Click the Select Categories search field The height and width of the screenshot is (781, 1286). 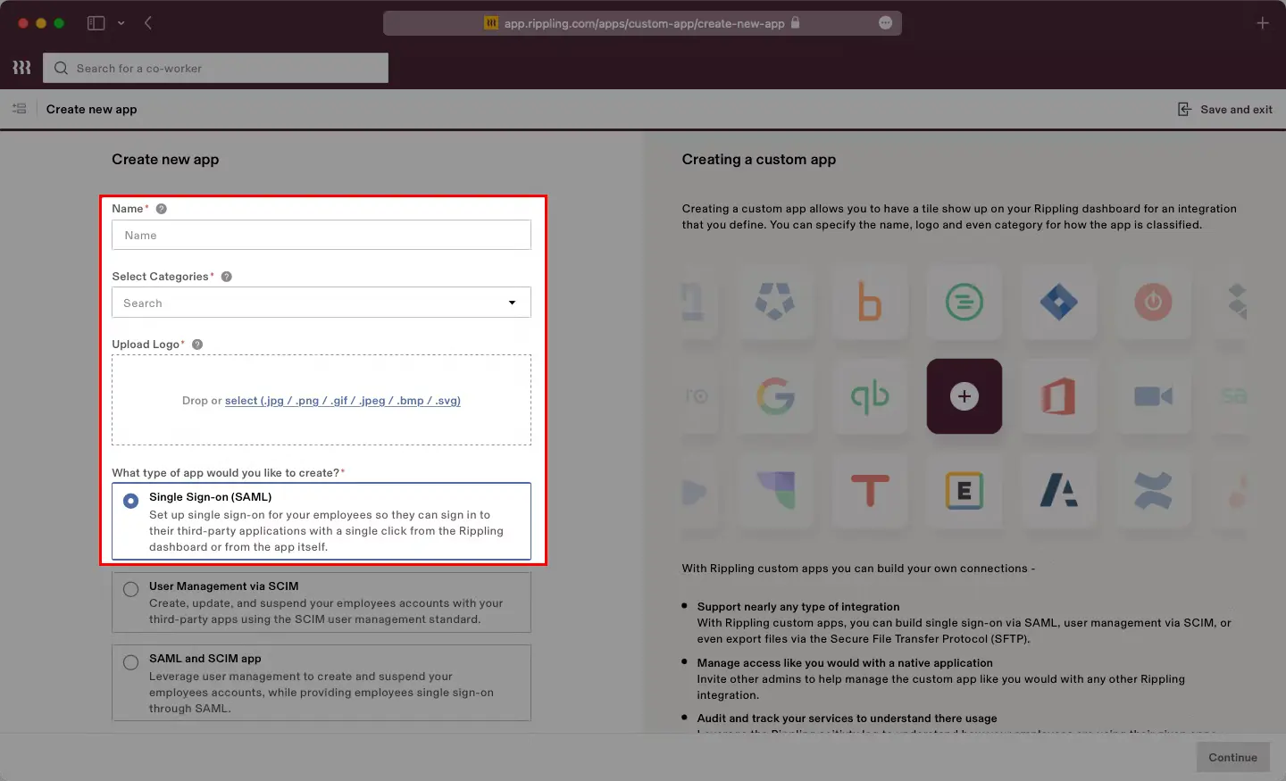(x=321, y=303)
